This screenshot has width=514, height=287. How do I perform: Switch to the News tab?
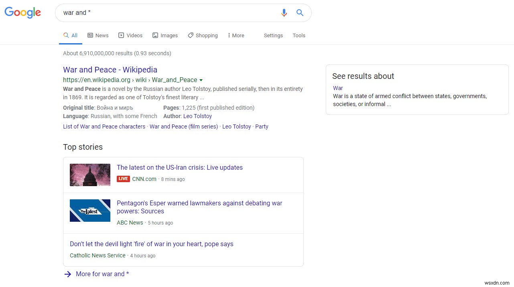point(102,35)
